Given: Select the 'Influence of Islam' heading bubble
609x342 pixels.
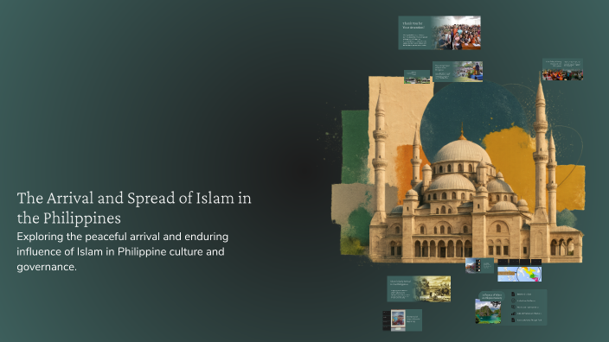Looking at the screenshot, I should click(x=491, y=296).
